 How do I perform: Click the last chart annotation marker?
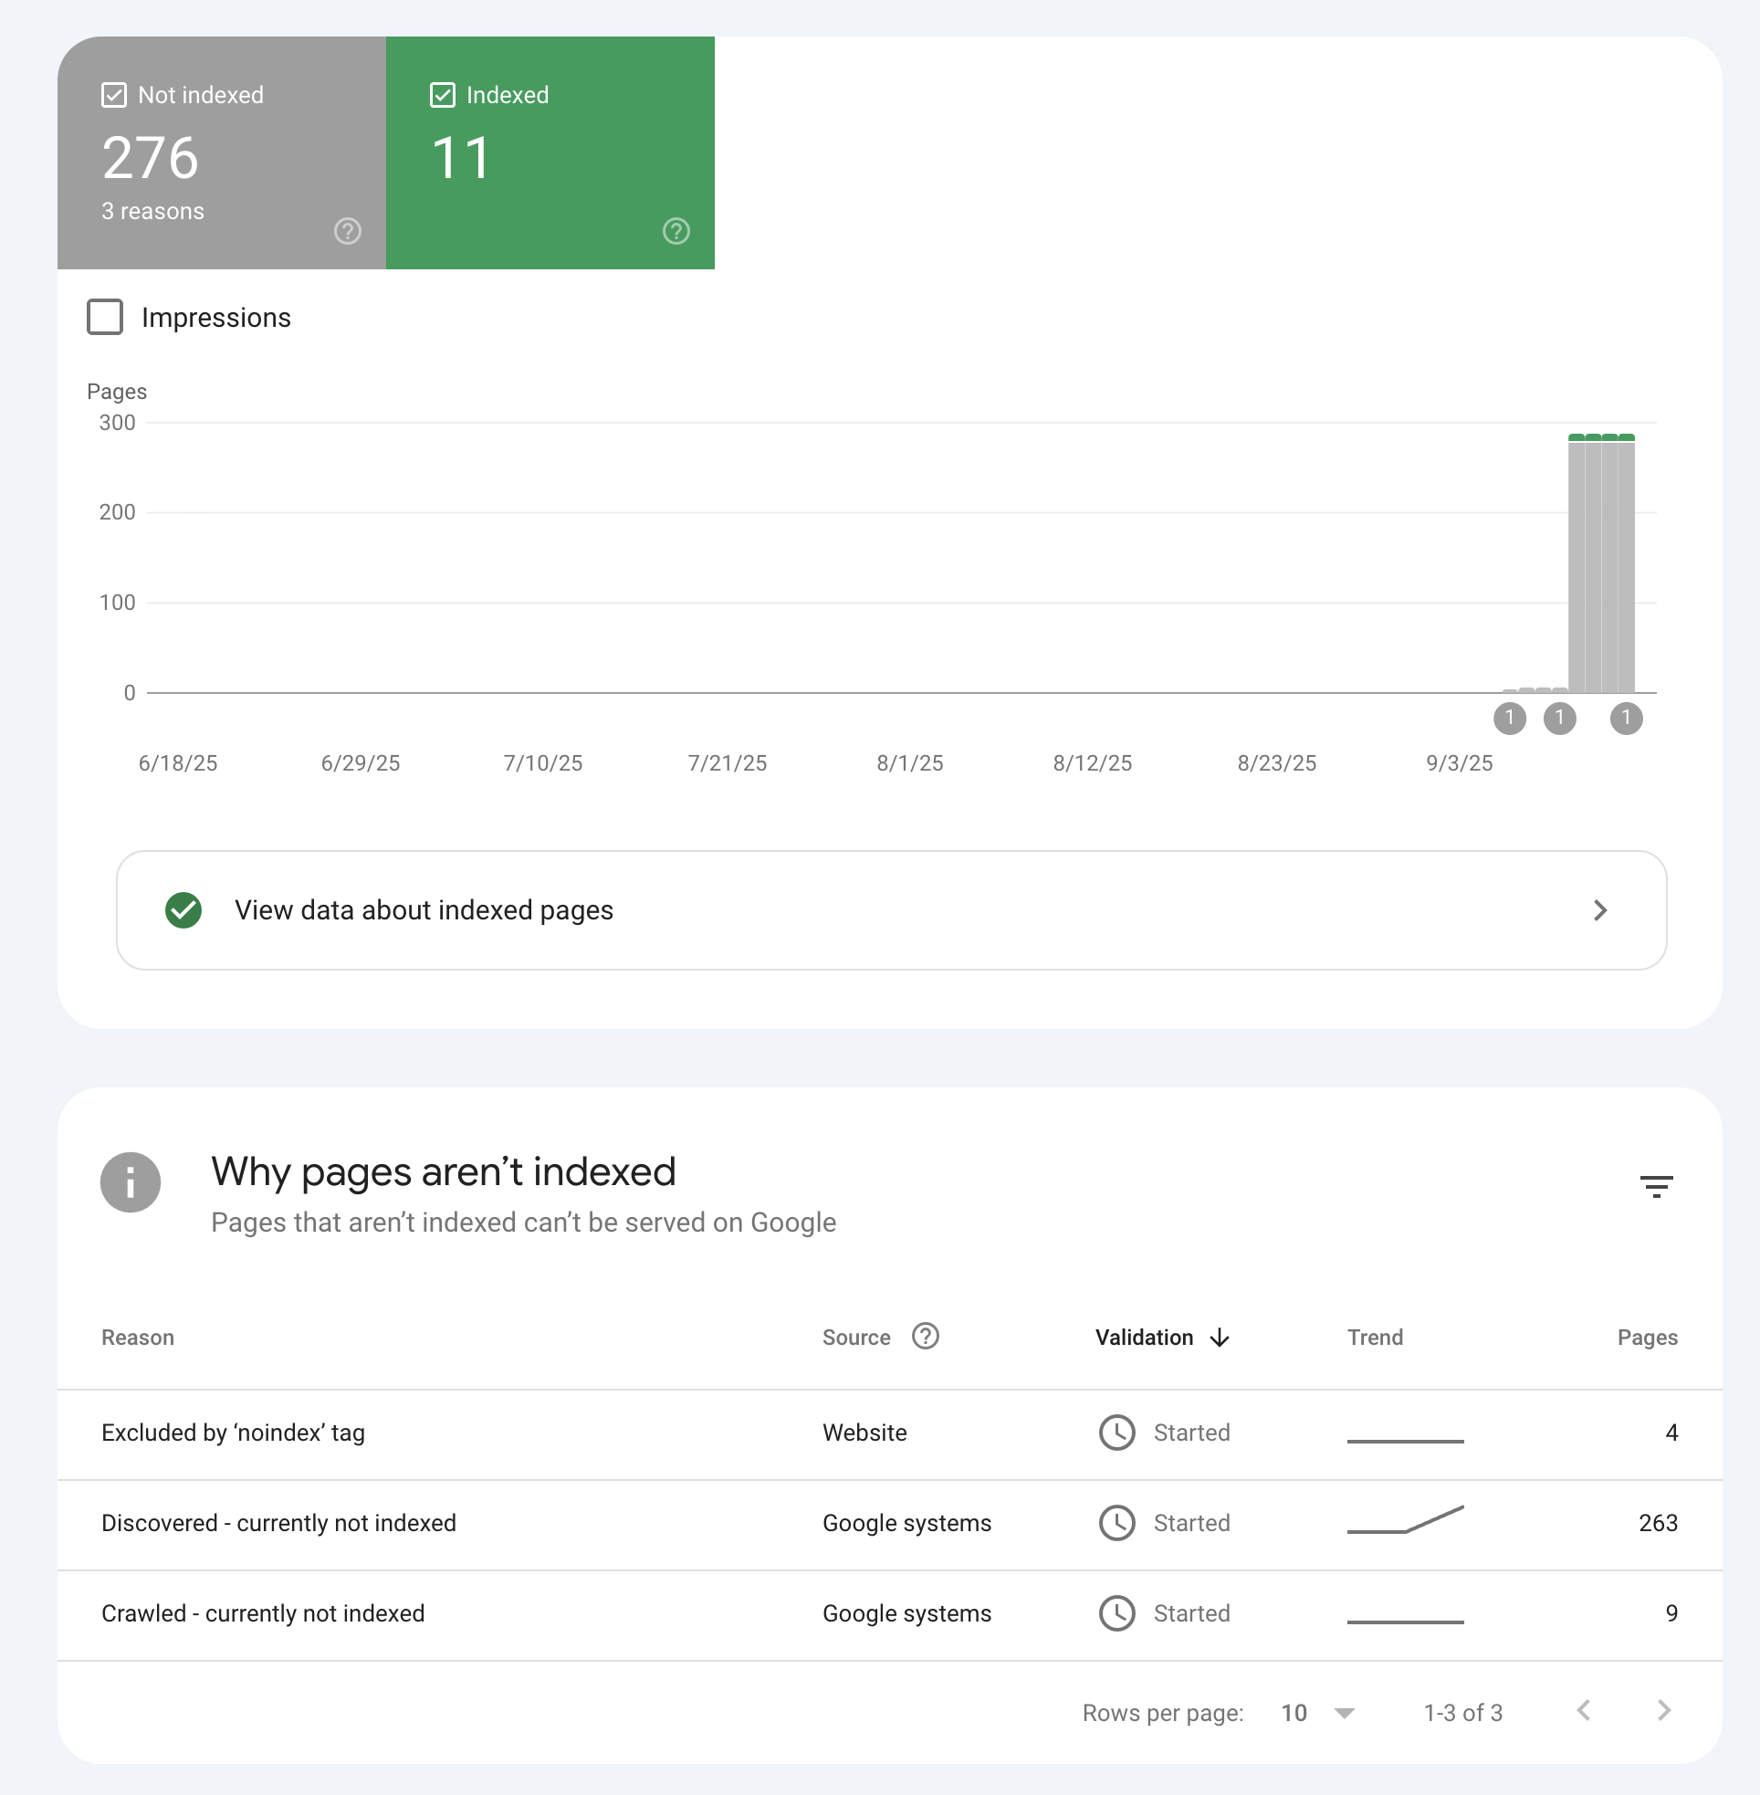click(x=1626, y=719)
